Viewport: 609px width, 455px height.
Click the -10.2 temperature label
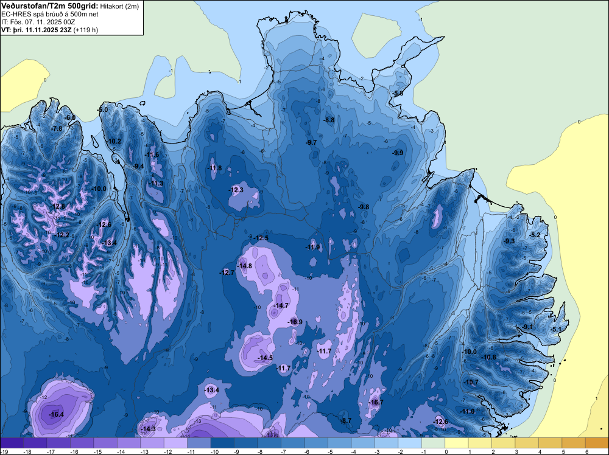[114, 141]
